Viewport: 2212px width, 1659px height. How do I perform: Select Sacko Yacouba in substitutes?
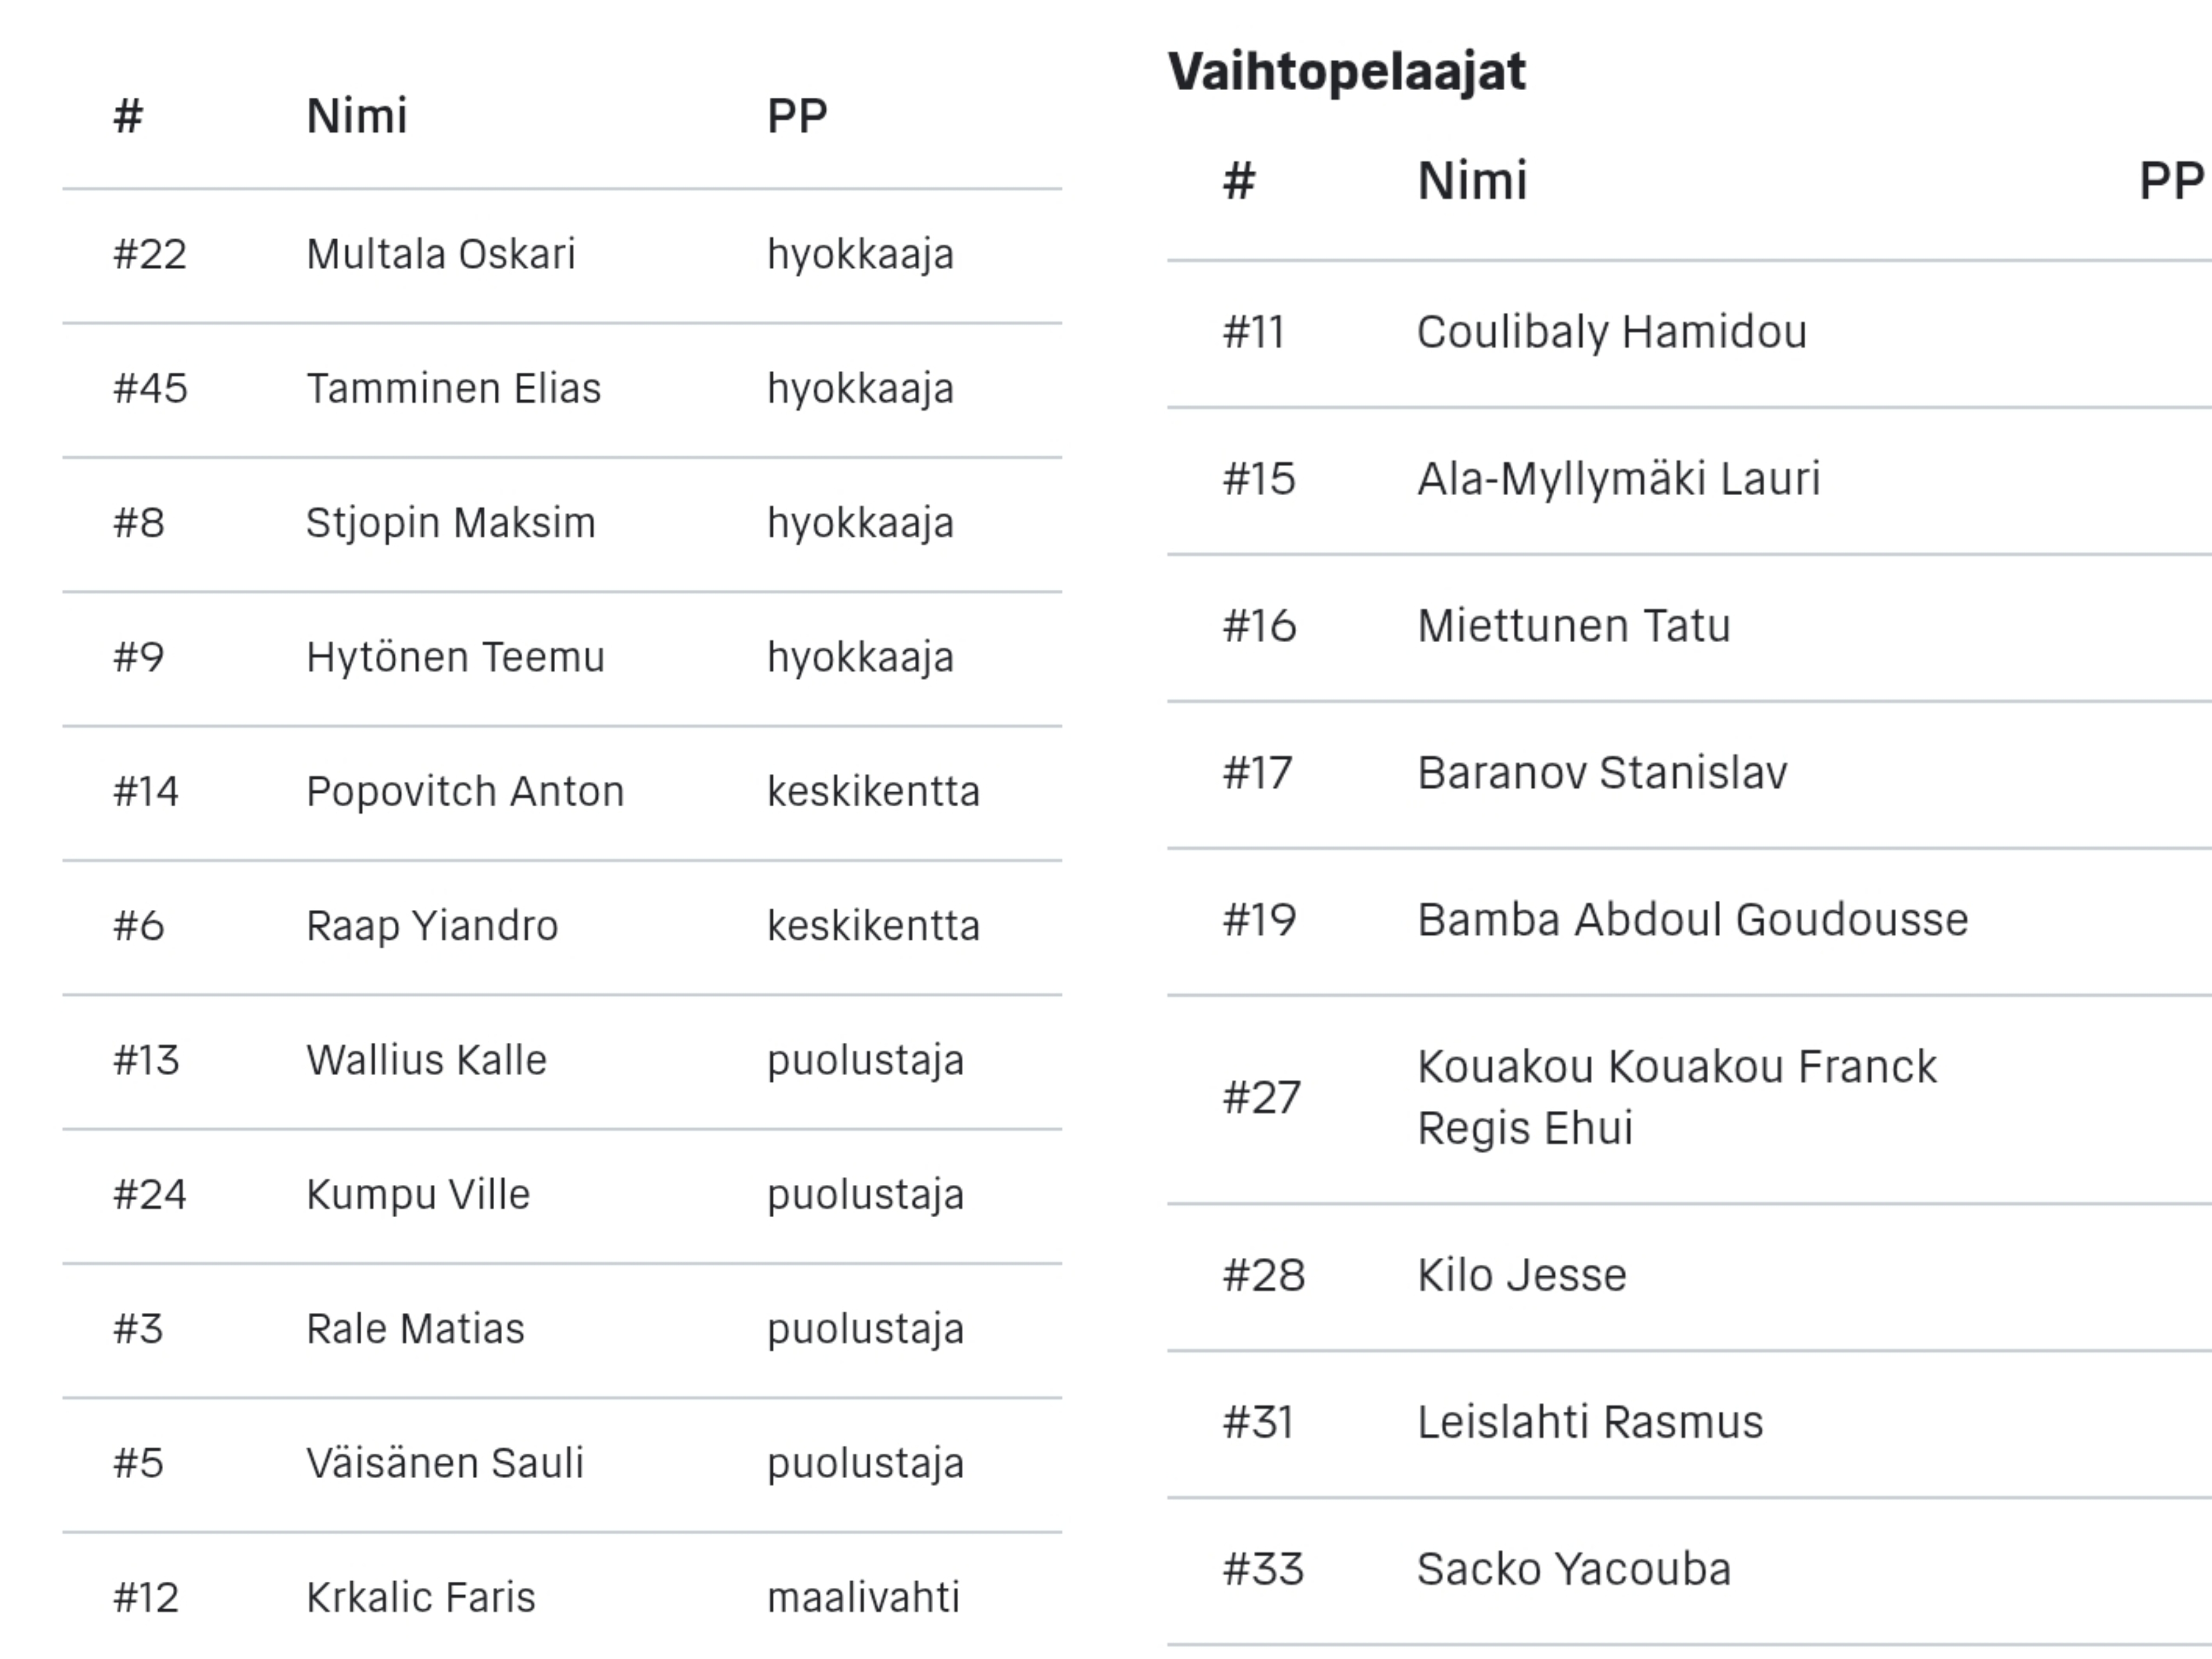click(x=1574, y=1569)
